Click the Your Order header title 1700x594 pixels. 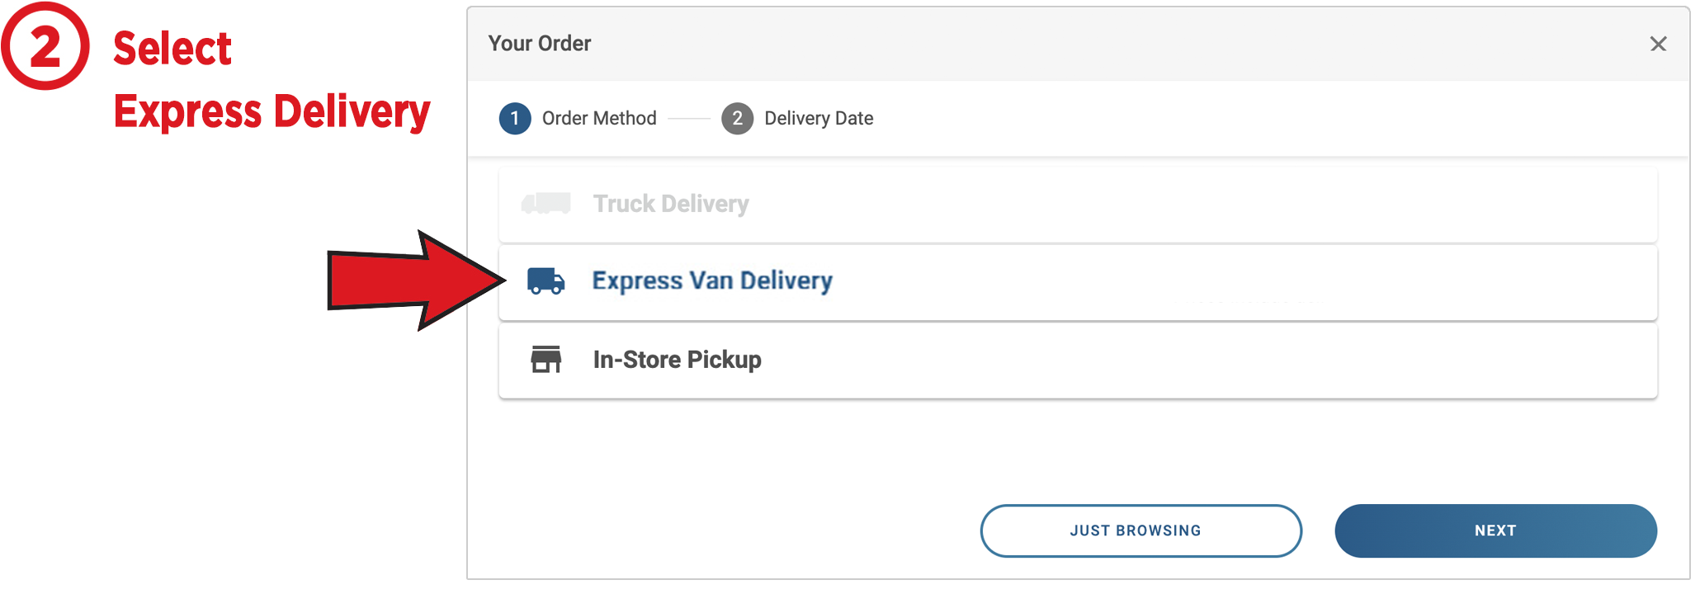[540, 44]
